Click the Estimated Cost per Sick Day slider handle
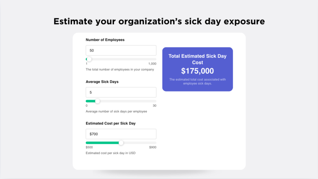This screenshot has width=318, height=179. click(121, 143)
